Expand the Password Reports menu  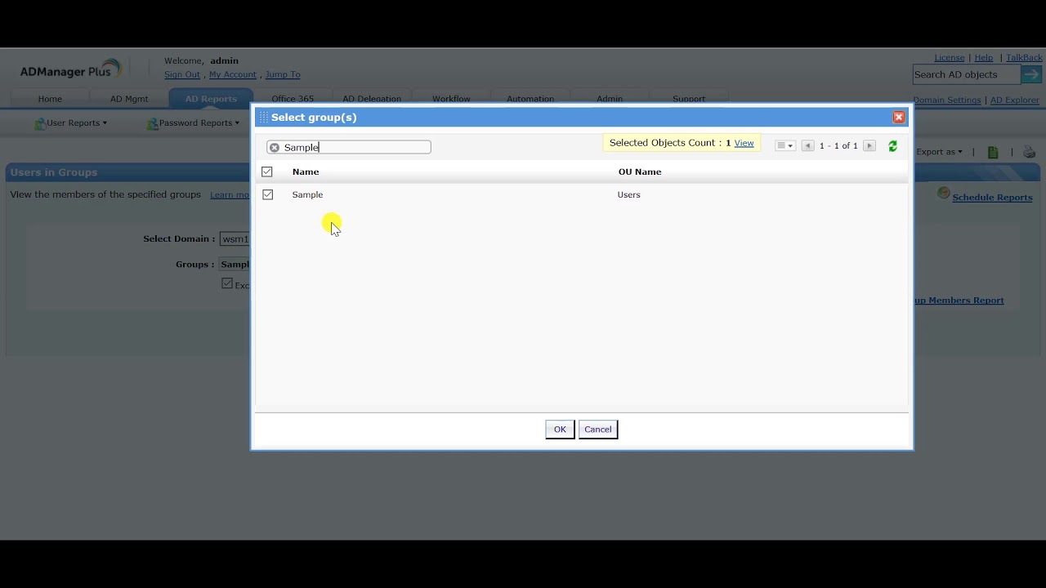[199, 123]
